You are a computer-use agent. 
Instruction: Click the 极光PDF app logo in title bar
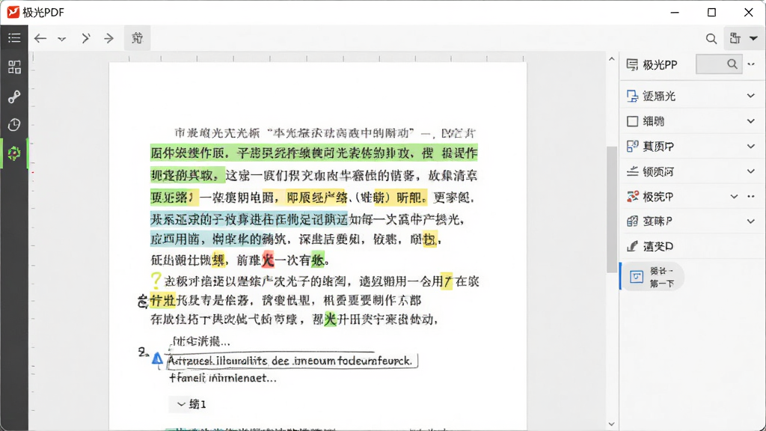[13, 12]
